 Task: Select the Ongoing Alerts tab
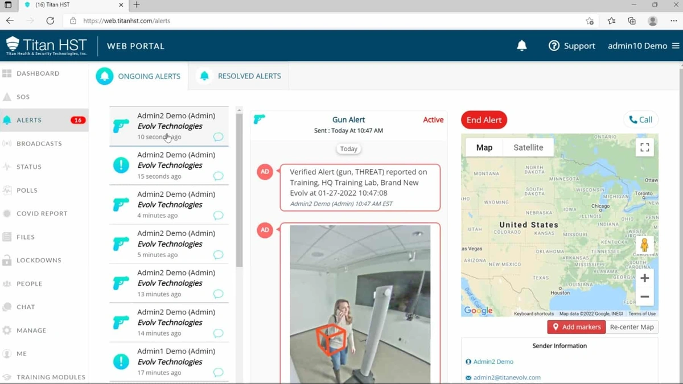pos(150,75)
